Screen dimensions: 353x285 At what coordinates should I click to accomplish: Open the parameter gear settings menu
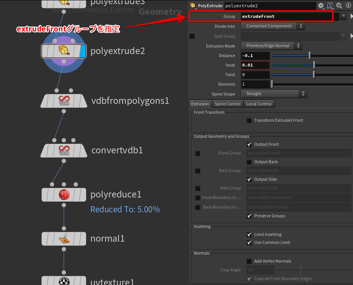(x=321, y=6)
